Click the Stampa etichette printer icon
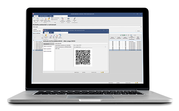The image size is (179, 111). click(68, 19)
